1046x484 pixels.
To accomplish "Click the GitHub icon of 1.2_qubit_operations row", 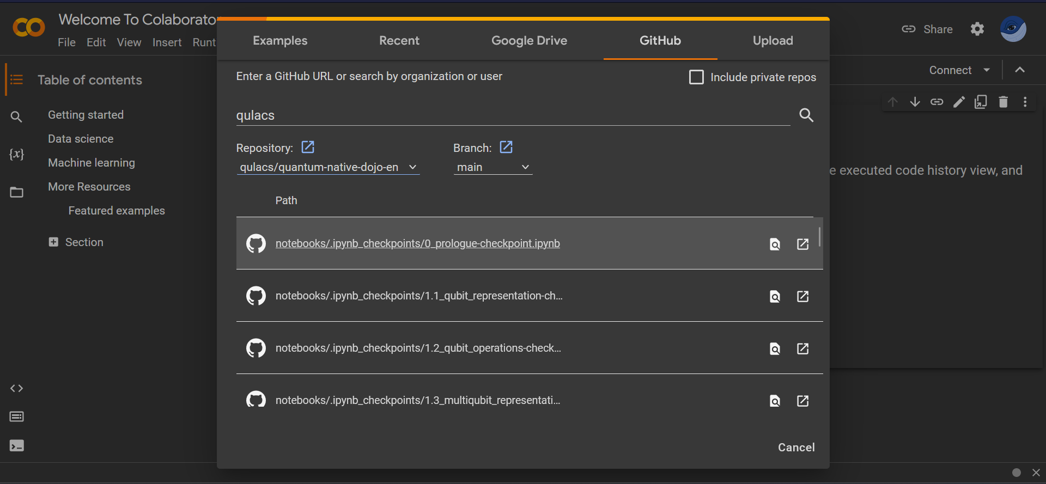I will 256,348.
